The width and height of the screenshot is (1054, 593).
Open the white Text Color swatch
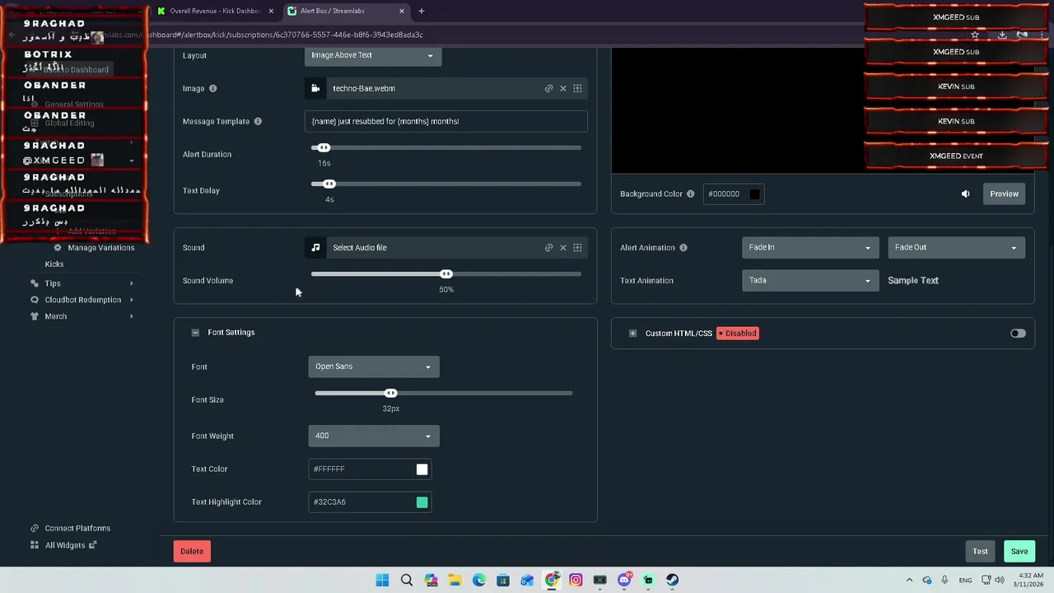tap(422, 469)
